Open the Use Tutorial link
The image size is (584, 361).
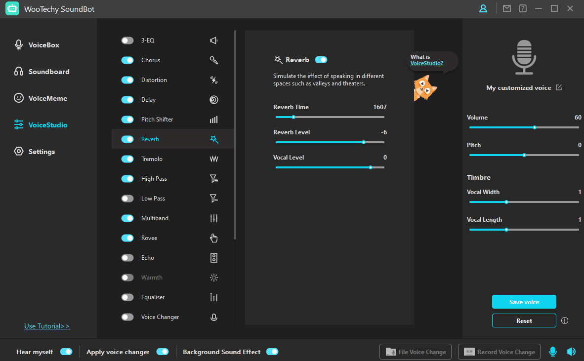click(x=47, y=326)
